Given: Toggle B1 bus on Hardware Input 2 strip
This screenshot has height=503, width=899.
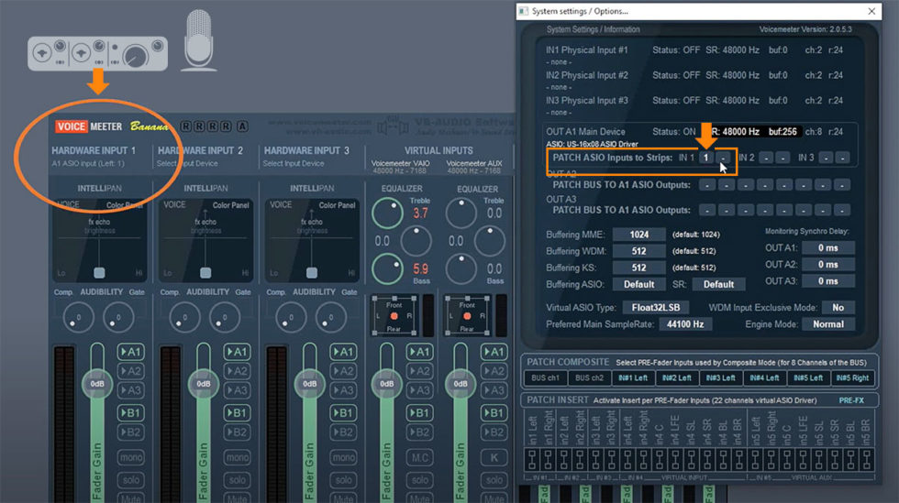Looking at the screenshot, I should 237,412.
